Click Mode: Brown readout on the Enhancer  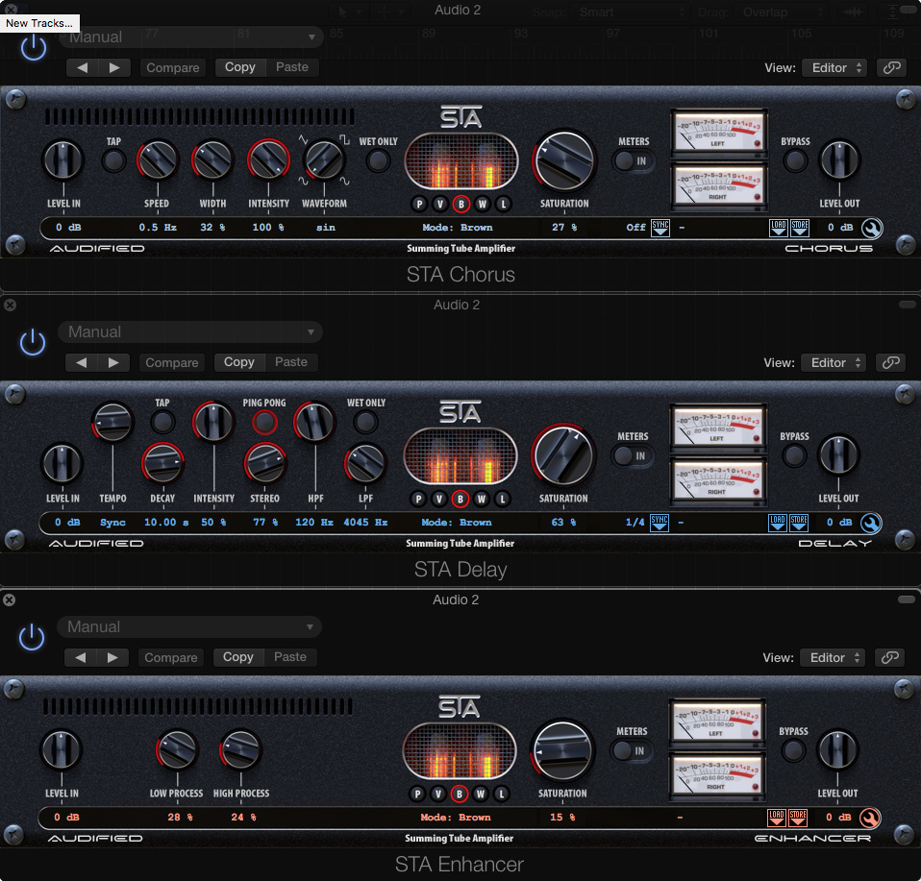click(456, 817)
